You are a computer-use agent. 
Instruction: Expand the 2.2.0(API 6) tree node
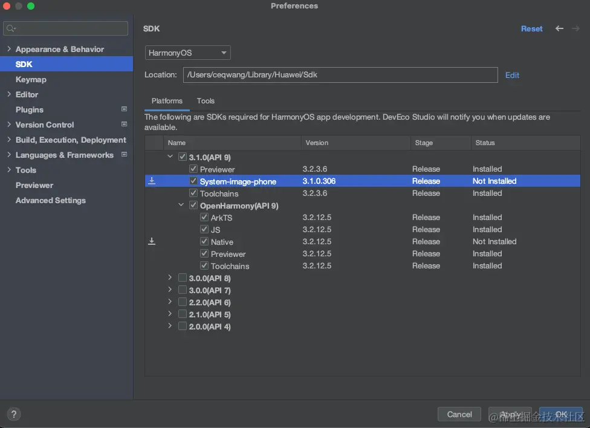[x=170, y=302]
